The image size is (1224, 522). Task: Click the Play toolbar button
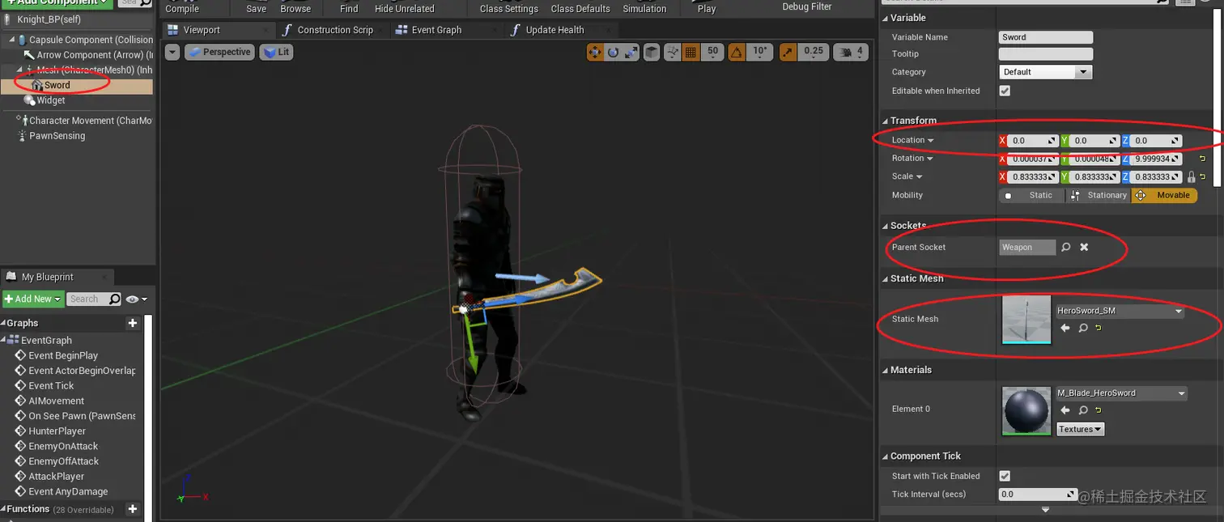[x=707, y=8]
